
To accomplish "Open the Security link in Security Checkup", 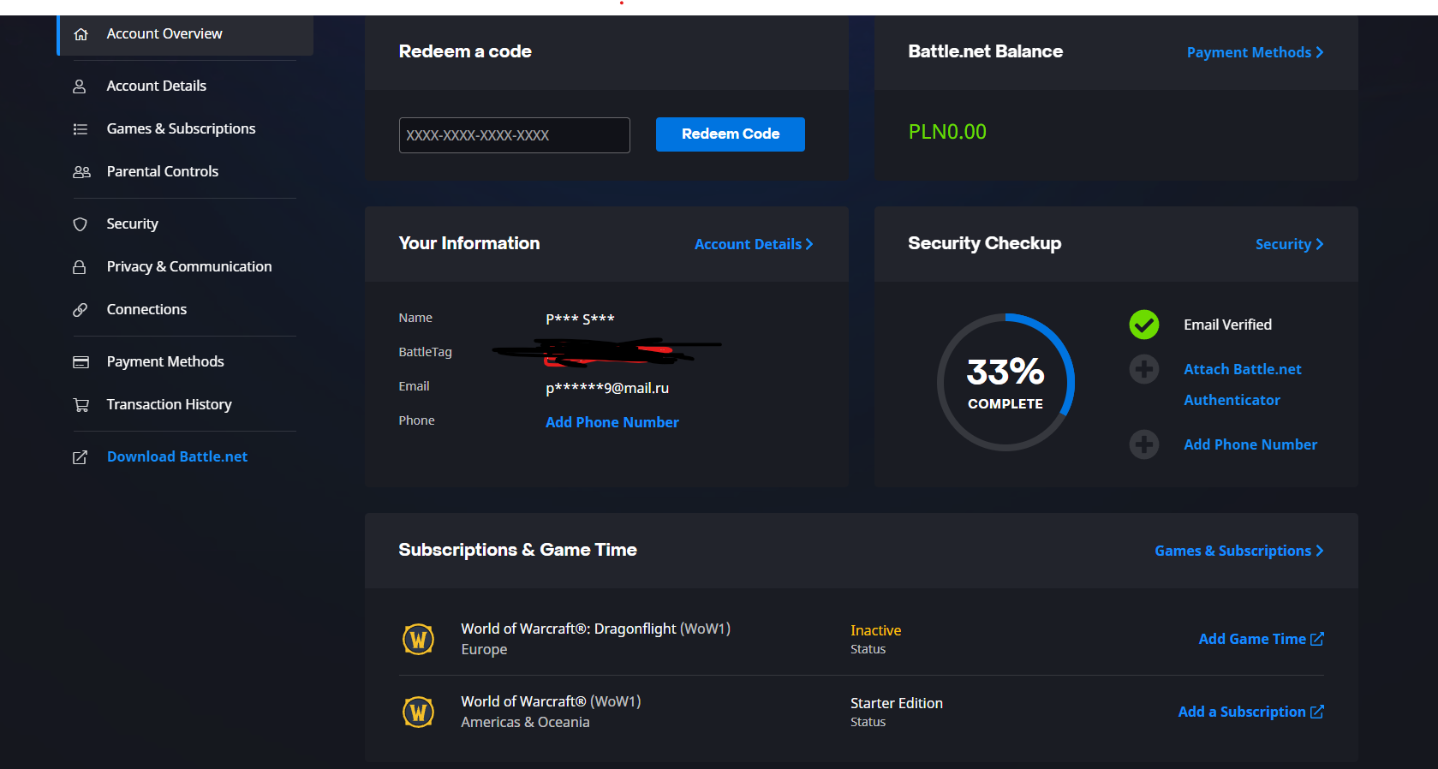I will (x=1283, y=244).
